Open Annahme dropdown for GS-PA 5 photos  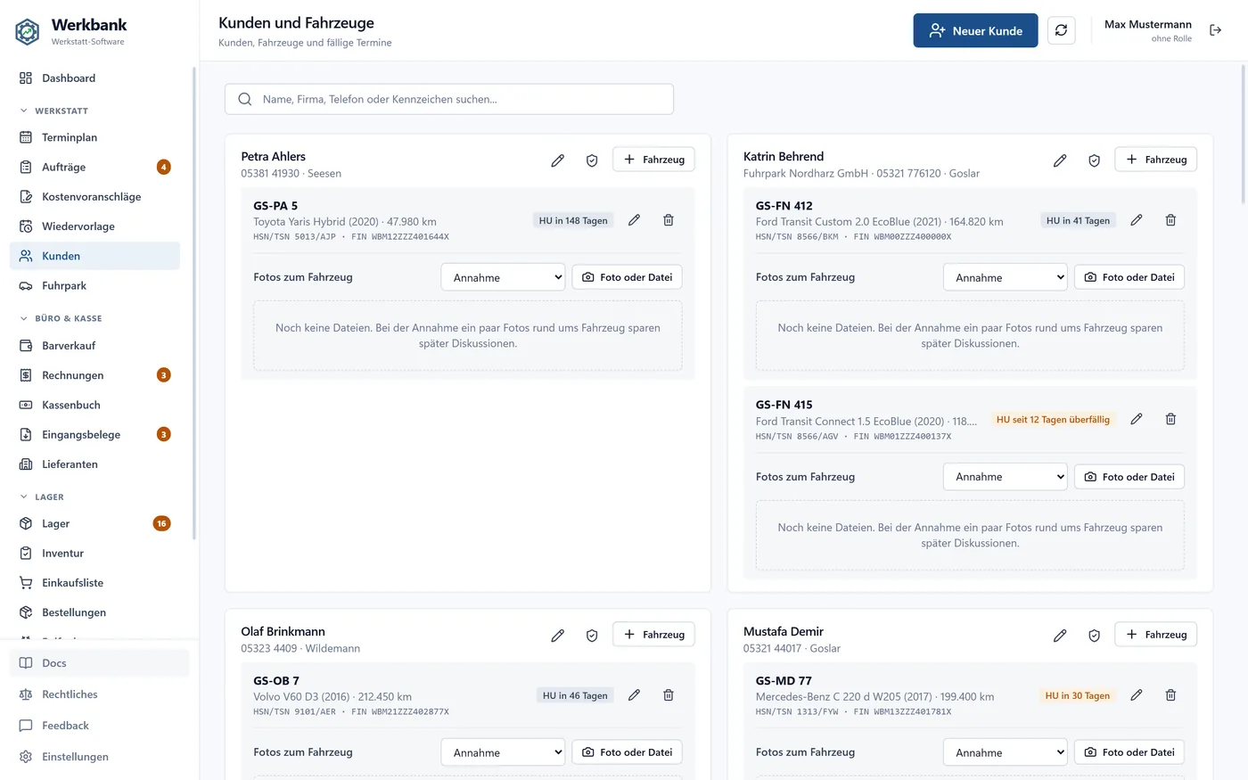[503, 277]
